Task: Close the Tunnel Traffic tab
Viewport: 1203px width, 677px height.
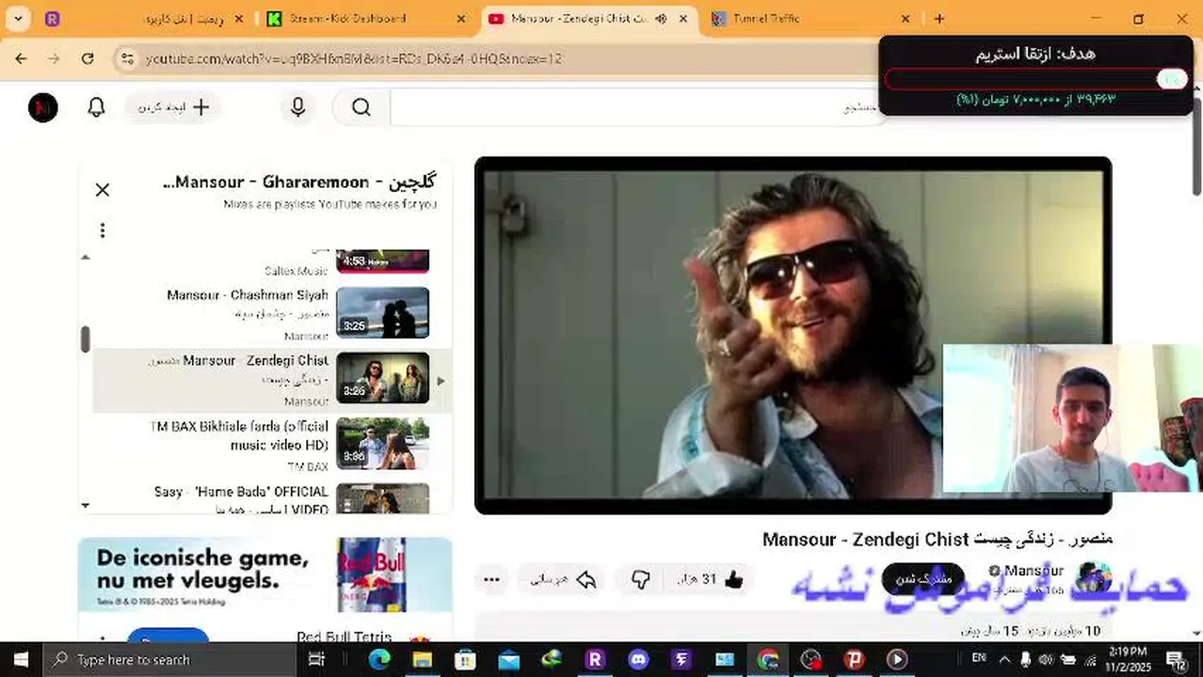Action: click(x=905, y=19)
